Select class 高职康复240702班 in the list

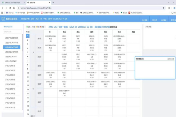[12, 52]
